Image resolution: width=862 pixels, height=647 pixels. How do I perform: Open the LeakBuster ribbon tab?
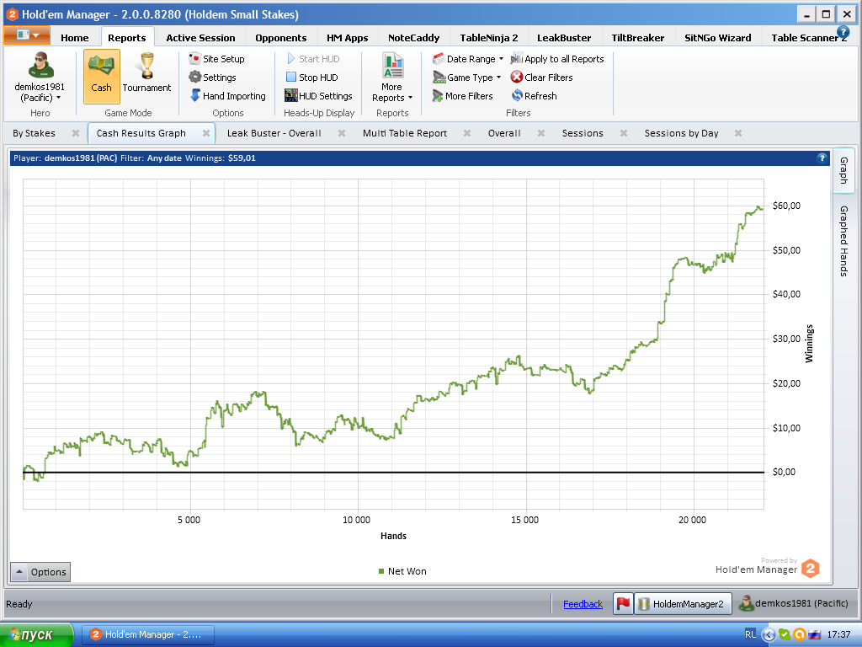pyautogui.click(x=564, y=37)
